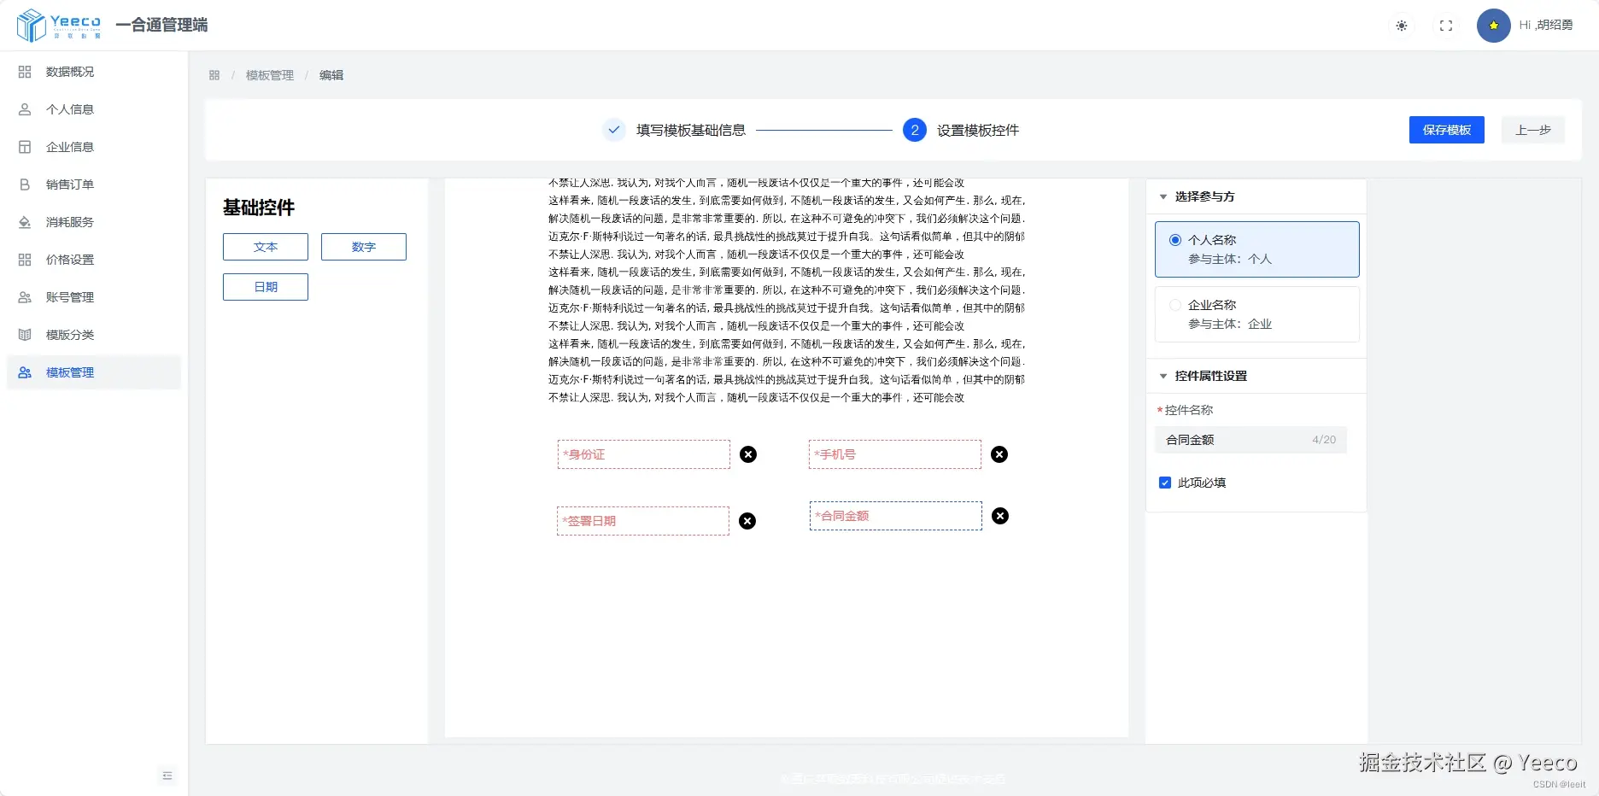Toggle the light/dark theme sun icon
Image resolution: width=1599 pixels, height=796 pixels.
point(1402,26)
